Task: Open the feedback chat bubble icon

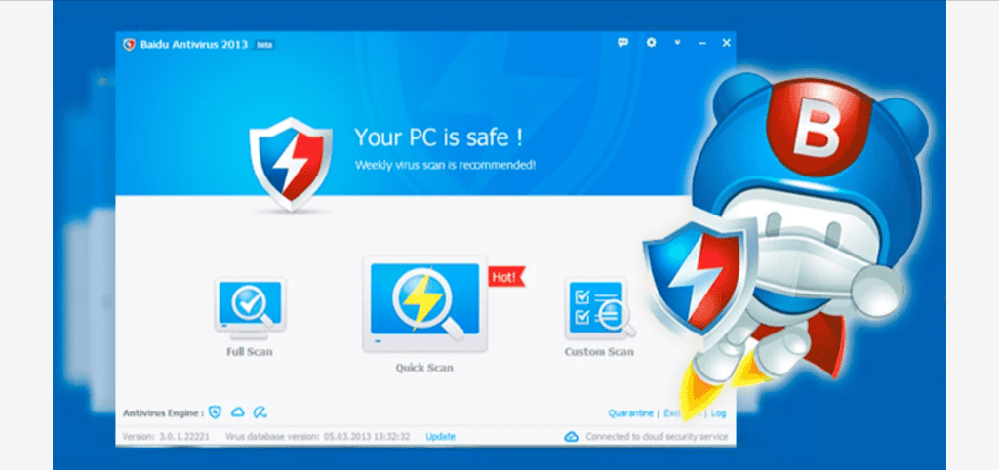Action: click(623, 43)
